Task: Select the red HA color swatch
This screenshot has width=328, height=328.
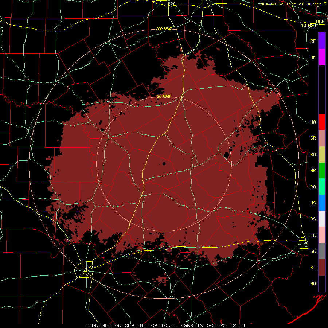Action: [322, 122]
